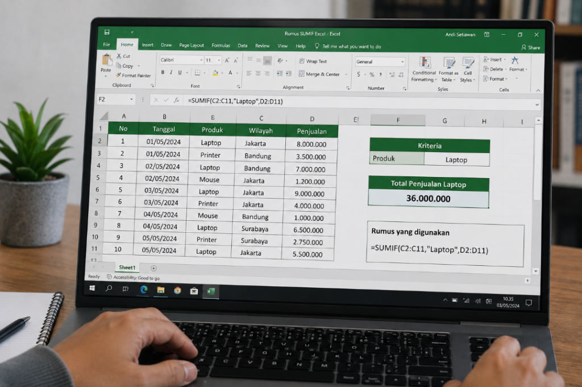Click the Decrease Indent icon
The width and height of the screenshot is (582, 387).
coord(280,73)
